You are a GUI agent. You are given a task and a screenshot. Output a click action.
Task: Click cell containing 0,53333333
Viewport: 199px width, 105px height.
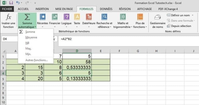click(x=77, y=67)
